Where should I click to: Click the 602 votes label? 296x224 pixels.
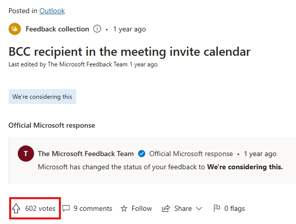click(40, 209)
